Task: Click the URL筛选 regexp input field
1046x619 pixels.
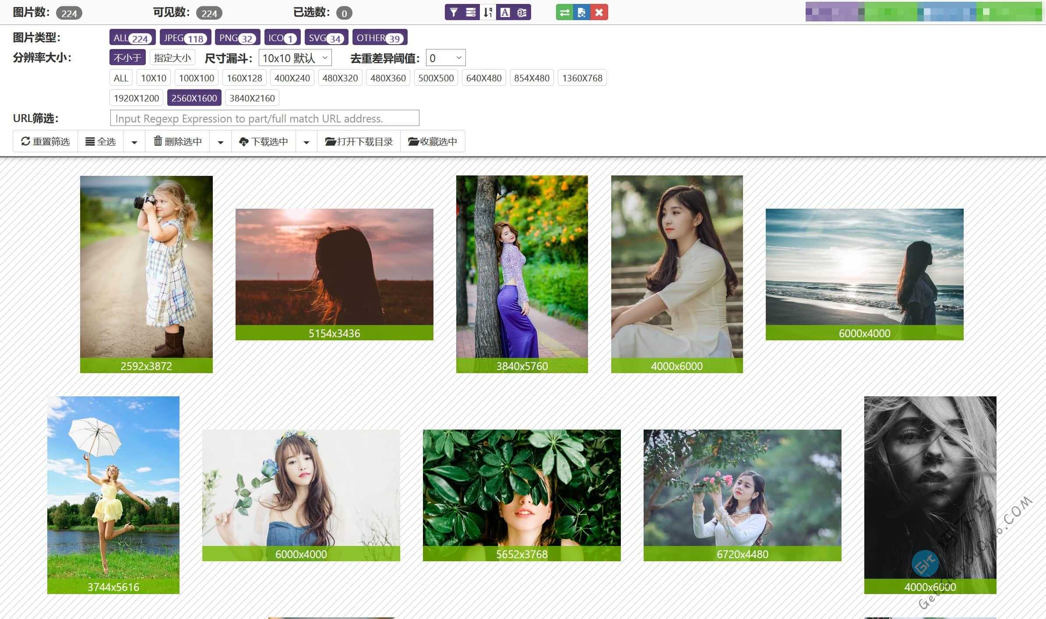Action: point(264,118)
